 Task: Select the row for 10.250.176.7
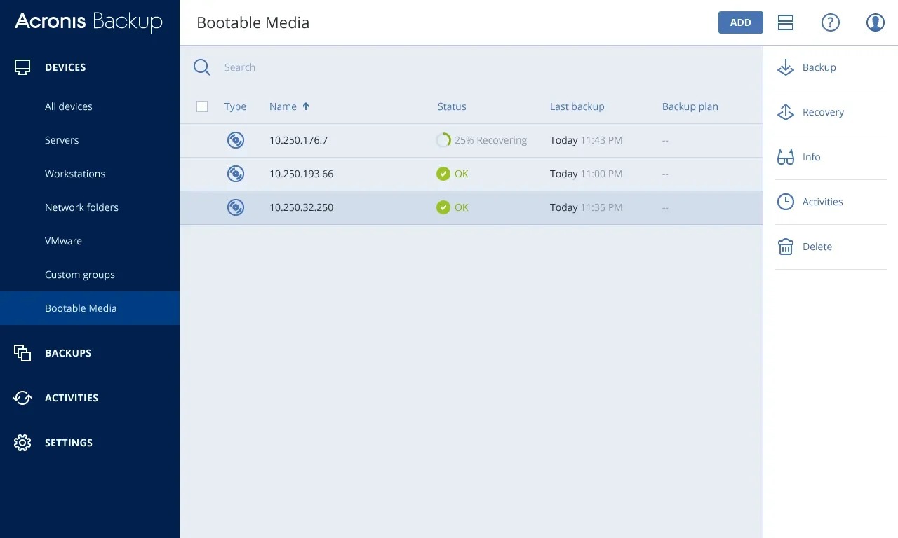pos(351,140)
